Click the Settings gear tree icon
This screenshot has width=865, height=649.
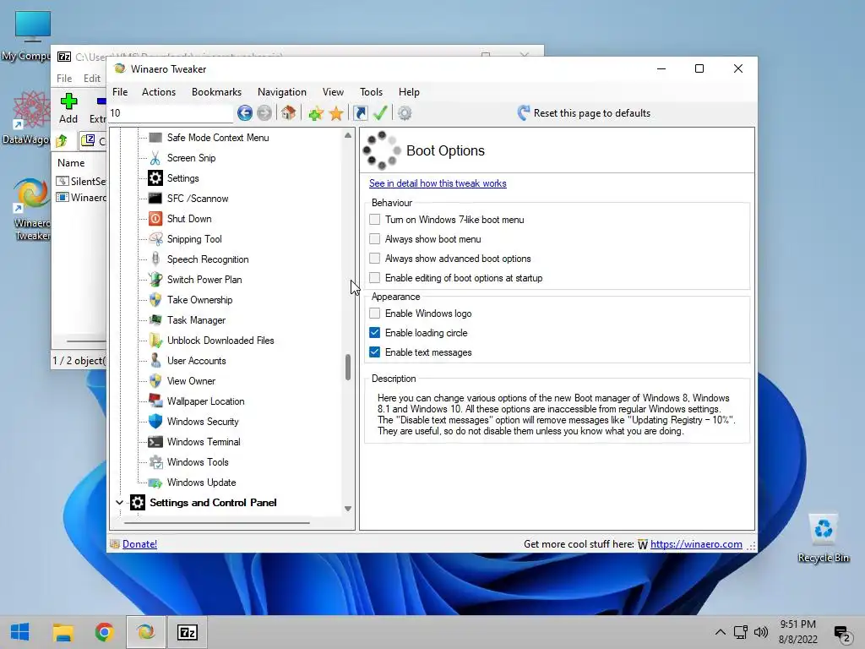(x=155, y=178)
